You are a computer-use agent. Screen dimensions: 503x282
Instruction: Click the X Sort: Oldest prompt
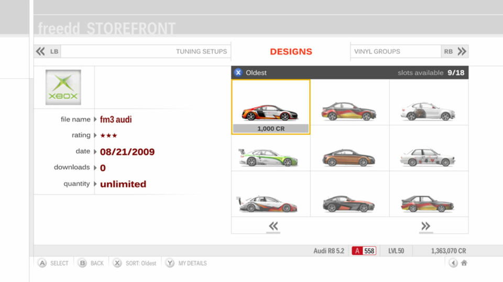[135, 263]
